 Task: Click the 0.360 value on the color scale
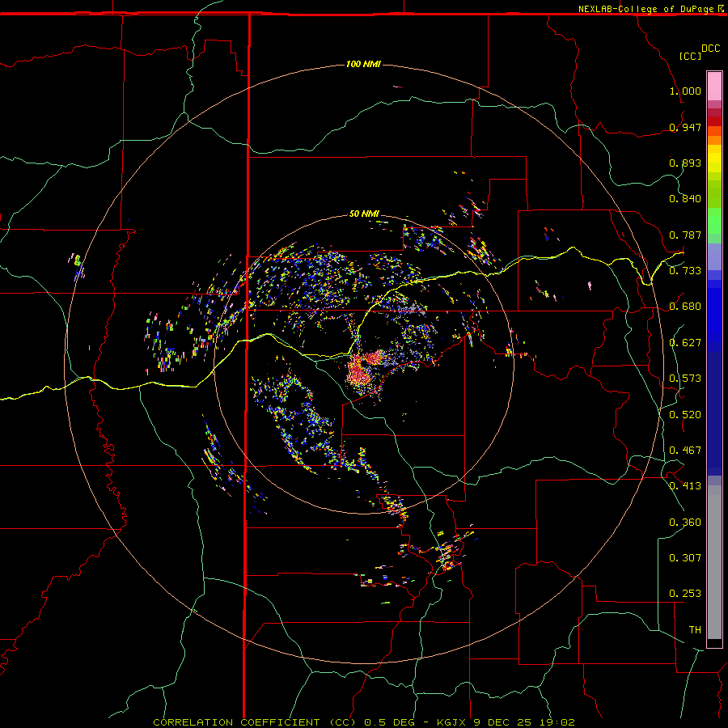pos(685,523)
